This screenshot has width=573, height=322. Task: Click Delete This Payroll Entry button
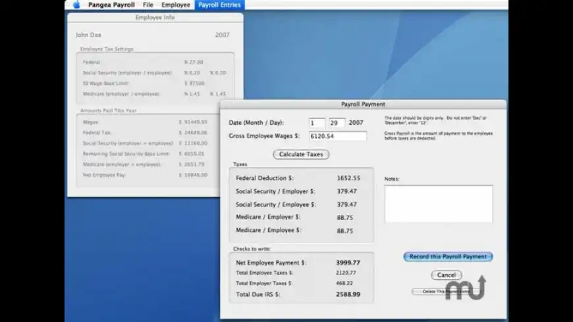(446, 291)
